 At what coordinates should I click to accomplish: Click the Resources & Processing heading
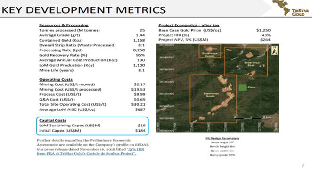(x=64, y=25)
